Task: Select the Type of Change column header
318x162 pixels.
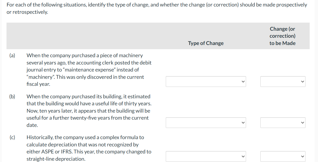Action: click(206, 43)
